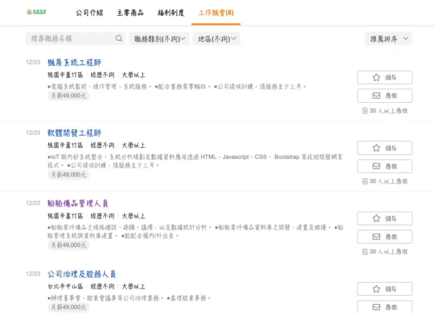Viewport: 434px width, 313px height.
Task: Click the company logo at top left
Action: (x=36, y=12)
